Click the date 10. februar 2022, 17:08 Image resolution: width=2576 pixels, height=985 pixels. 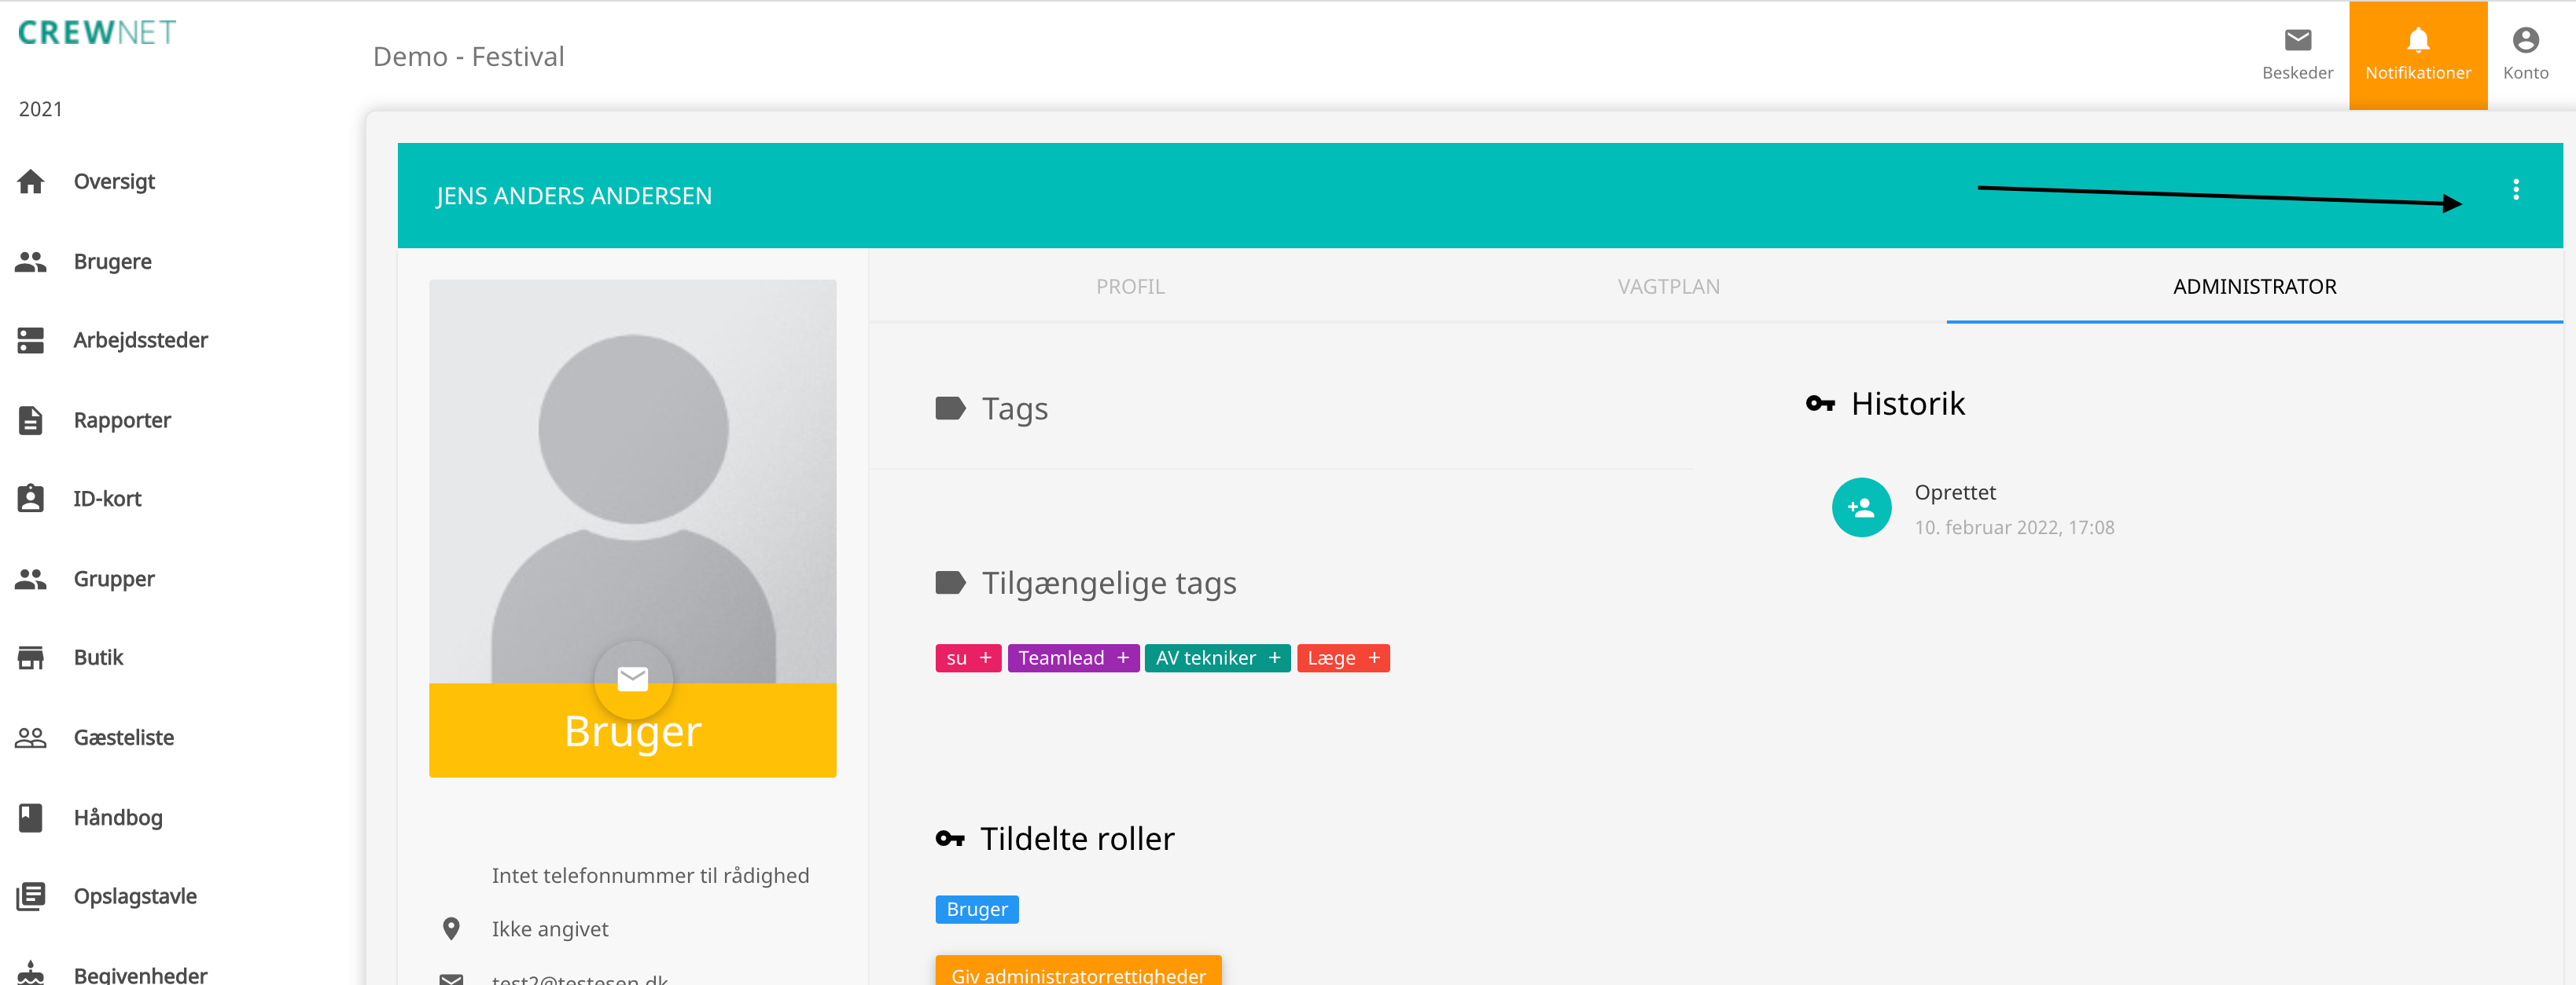coord(2014,529)
